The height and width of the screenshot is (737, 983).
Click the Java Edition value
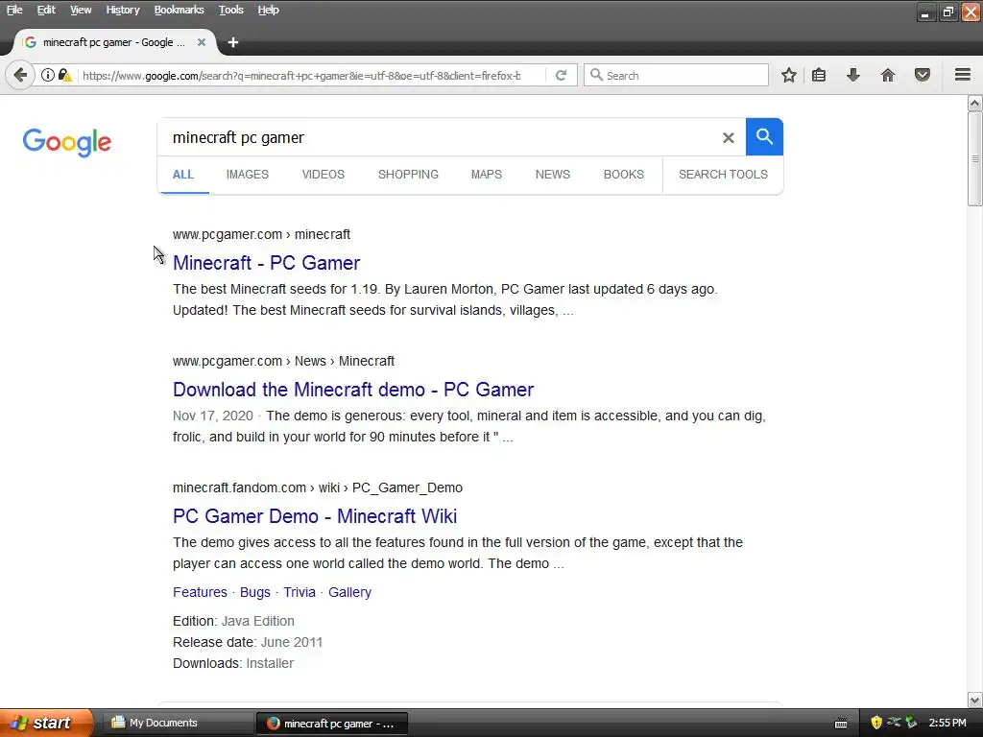[x=257, y=621]
